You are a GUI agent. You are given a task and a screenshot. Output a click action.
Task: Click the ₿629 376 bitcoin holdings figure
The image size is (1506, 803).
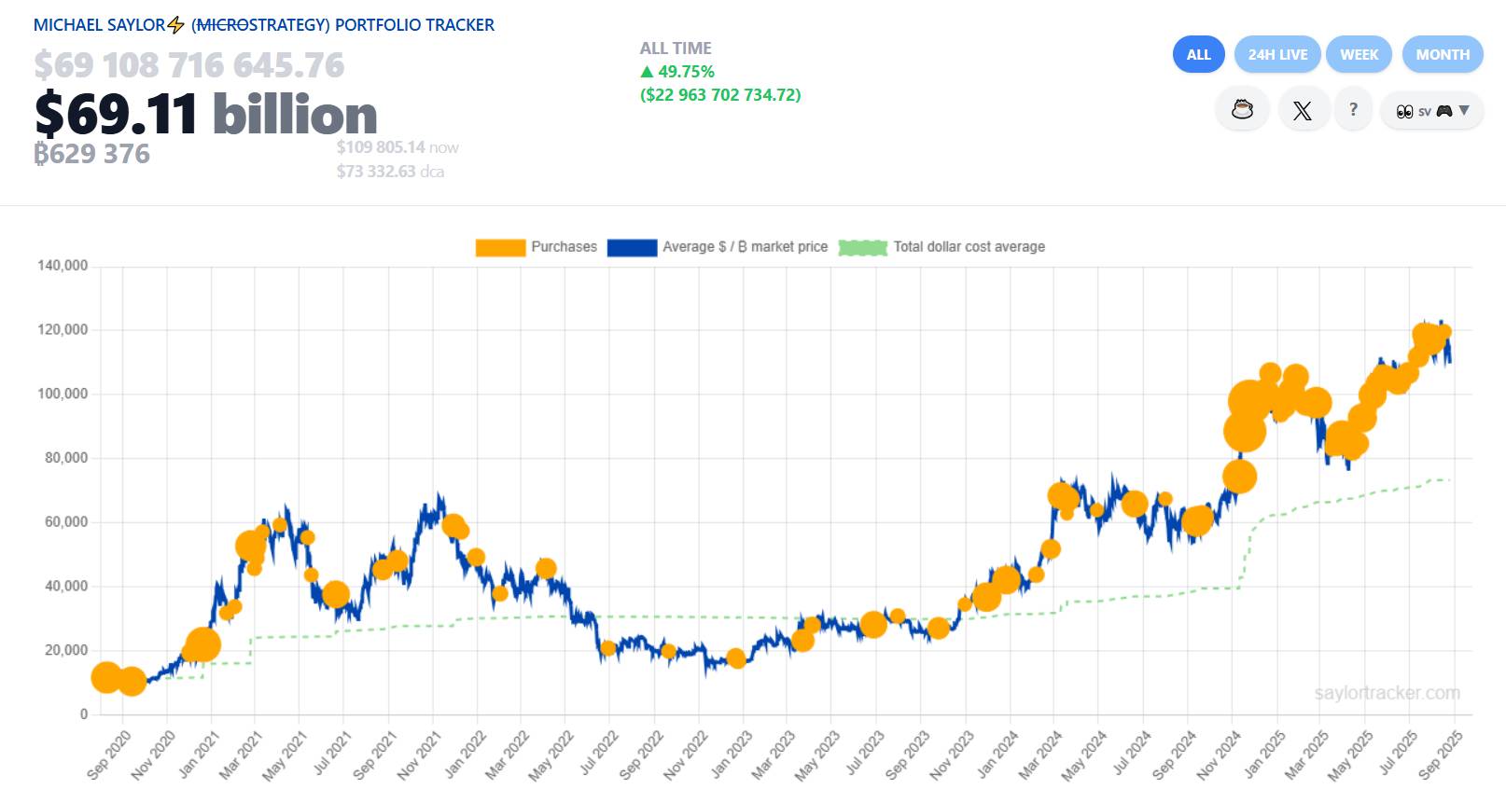click(91, 154)
